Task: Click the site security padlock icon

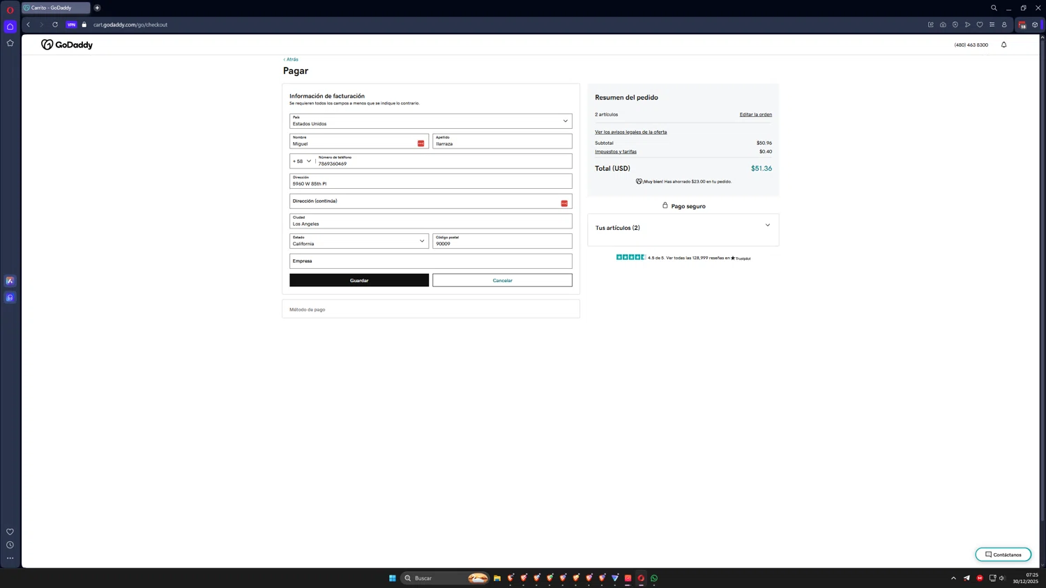Action: [x=84, y=24]
